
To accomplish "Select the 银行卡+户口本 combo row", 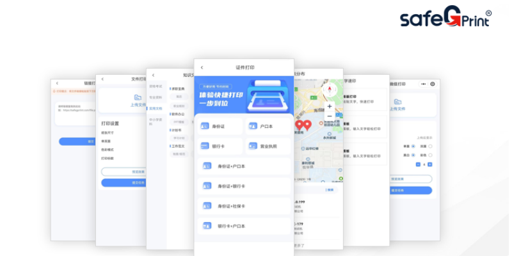I will point(244,226).
